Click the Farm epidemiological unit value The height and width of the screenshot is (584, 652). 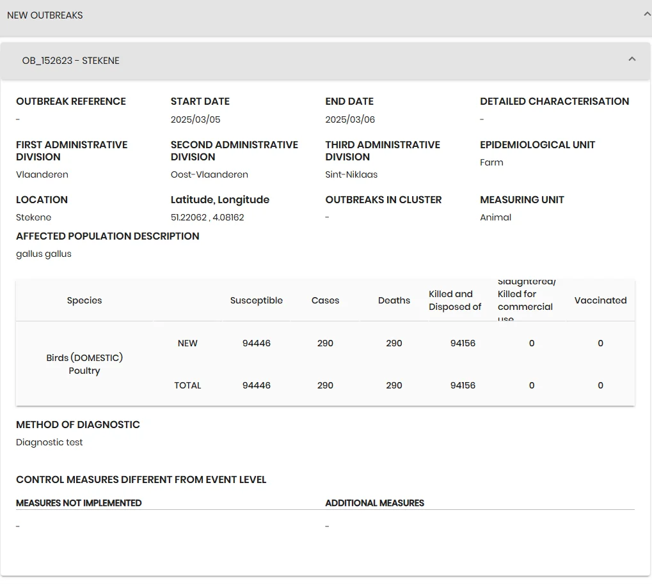pyautogui.click(x=491, y=162)
